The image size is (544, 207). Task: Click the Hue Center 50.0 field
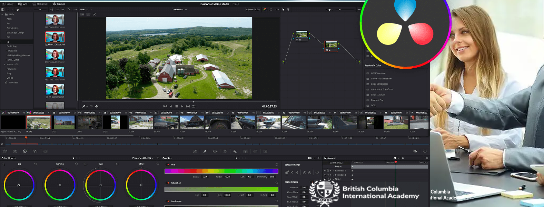(x=205, y=177)
